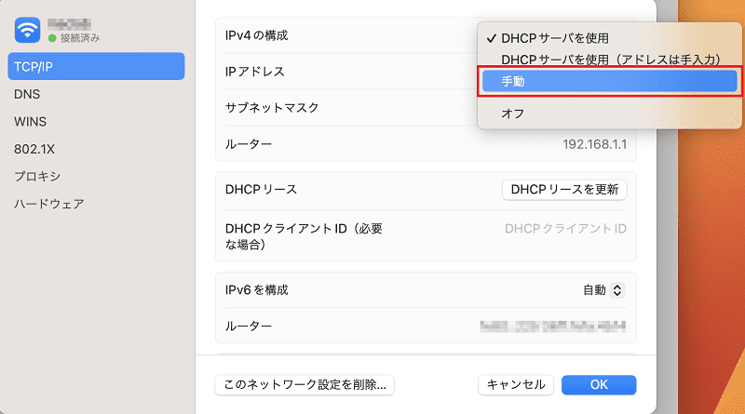The width and height of the screenshot is (745, 414).
Task: Click このネットワーク設定を削除… button
Action: pyautogui.click(x=305, y=384)
